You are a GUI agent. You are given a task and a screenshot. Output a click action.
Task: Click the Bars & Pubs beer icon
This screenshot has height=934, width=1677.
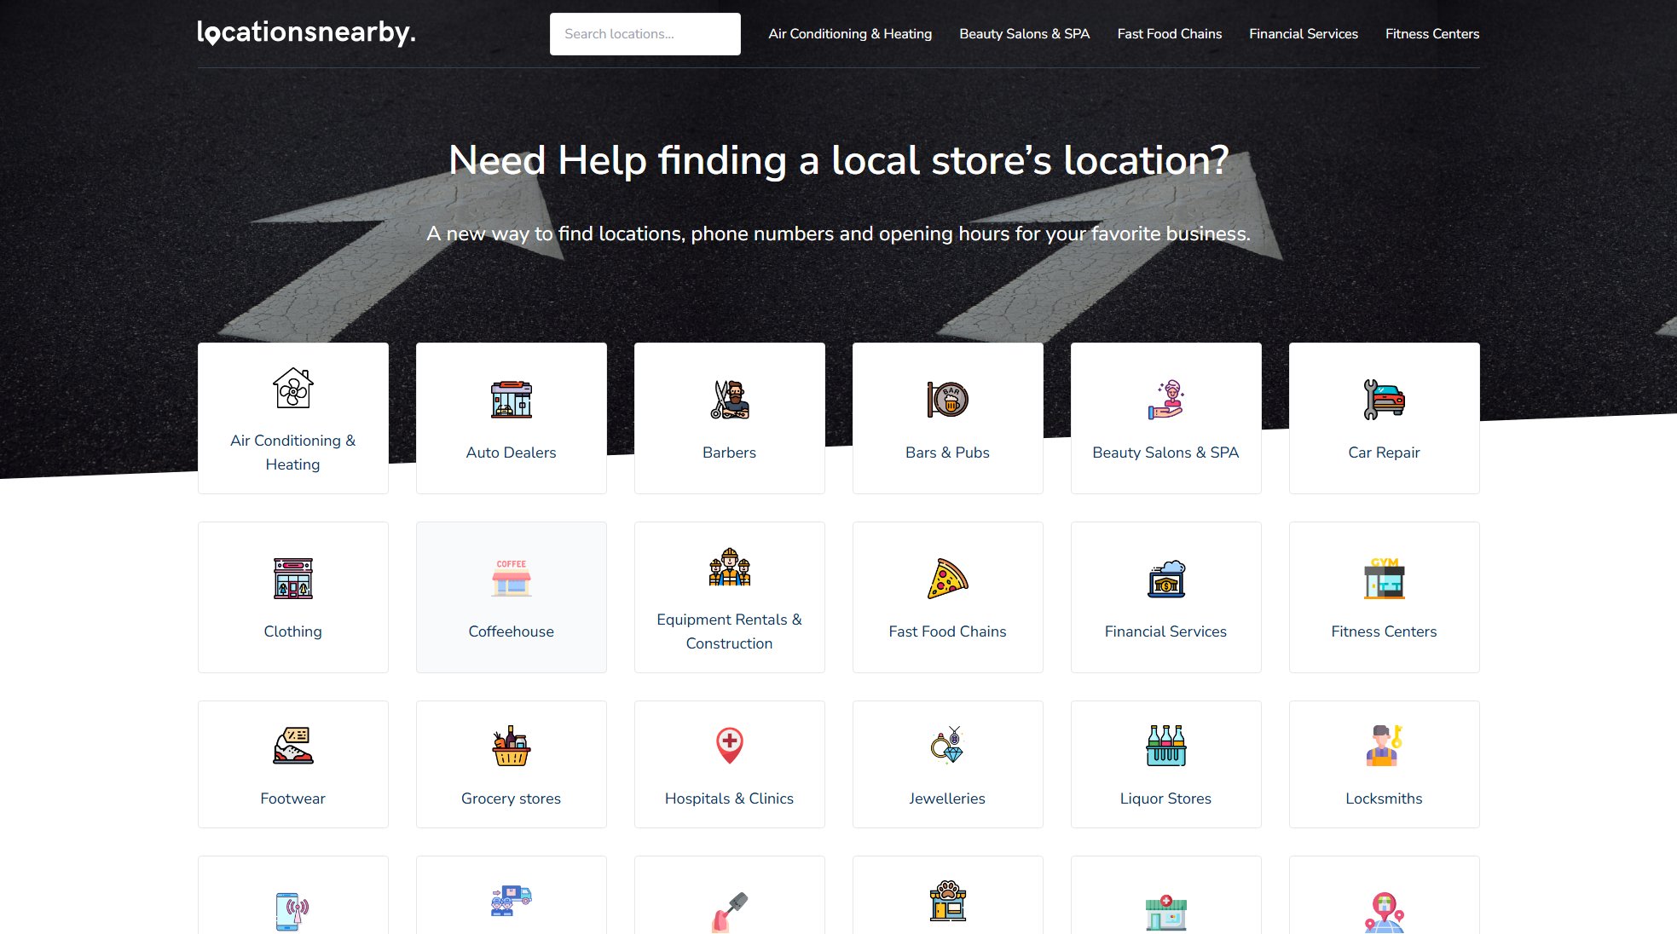947,400
